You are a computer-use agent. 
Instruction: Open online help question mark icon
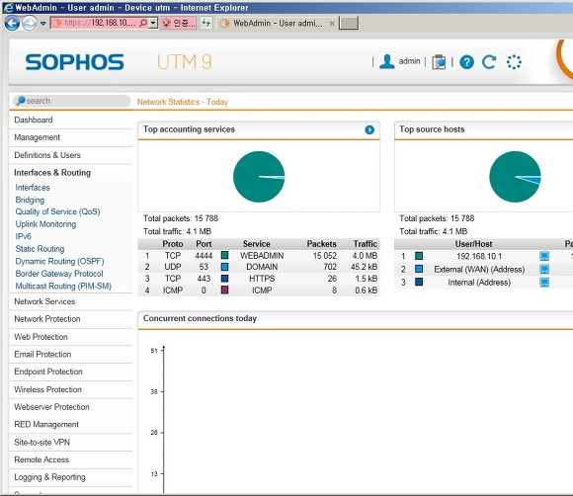(x=466, y=62)
